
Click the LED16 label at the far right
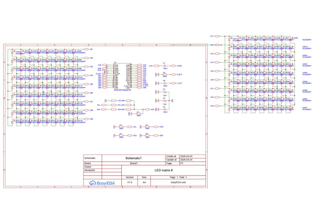(305, 46)
